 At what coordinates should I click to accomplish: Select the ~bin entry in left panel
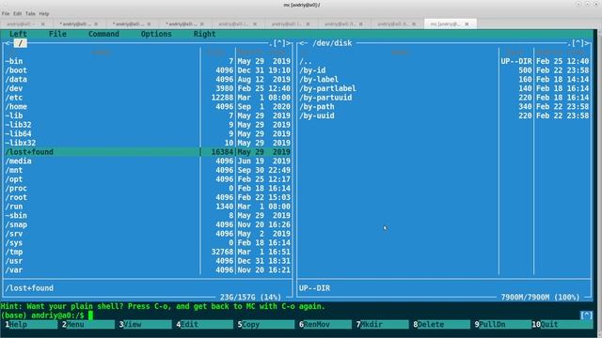[148, 61]
